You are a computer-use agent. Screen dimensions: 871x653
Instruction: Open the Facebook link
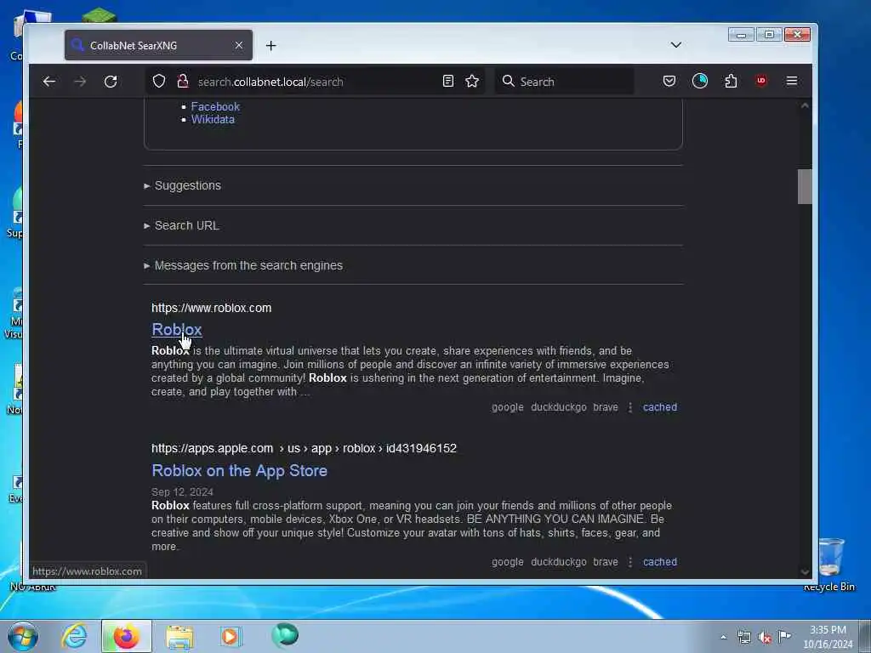[x=215, y=106]
